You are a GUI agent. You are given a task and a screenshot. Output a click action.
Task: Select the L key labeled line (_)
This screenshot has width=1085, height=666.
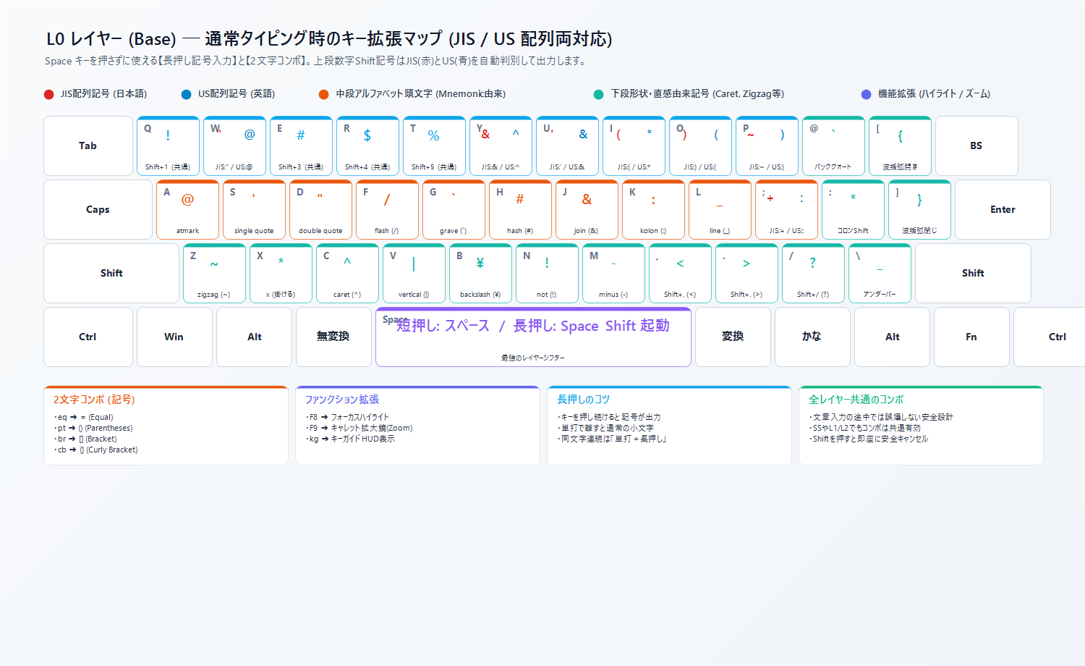click(720, 209)
